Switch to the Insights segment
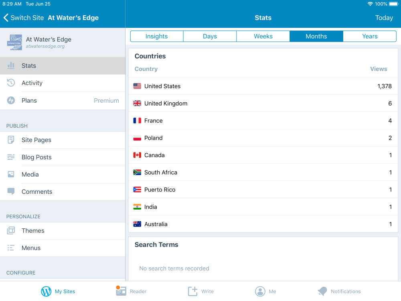This screenshot has height=301, width=401. (x=157, y=36)
